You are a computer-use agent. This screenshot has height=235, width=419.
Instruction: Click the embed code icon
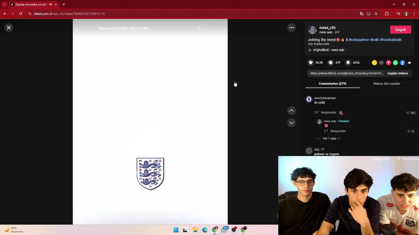point(381,63)
